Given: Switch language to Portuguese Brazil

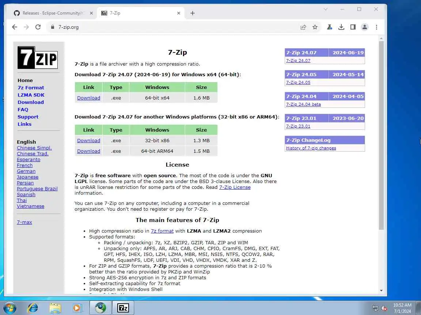Looking at the screenshot, I should [37, 189].
